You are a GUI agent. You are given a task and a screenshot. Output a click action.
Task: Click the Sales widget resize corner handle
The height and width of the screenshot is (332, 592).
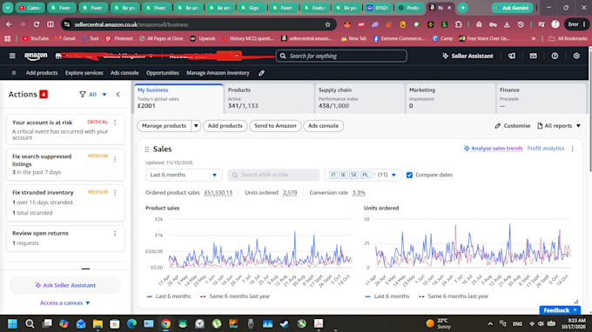(576, 302)
